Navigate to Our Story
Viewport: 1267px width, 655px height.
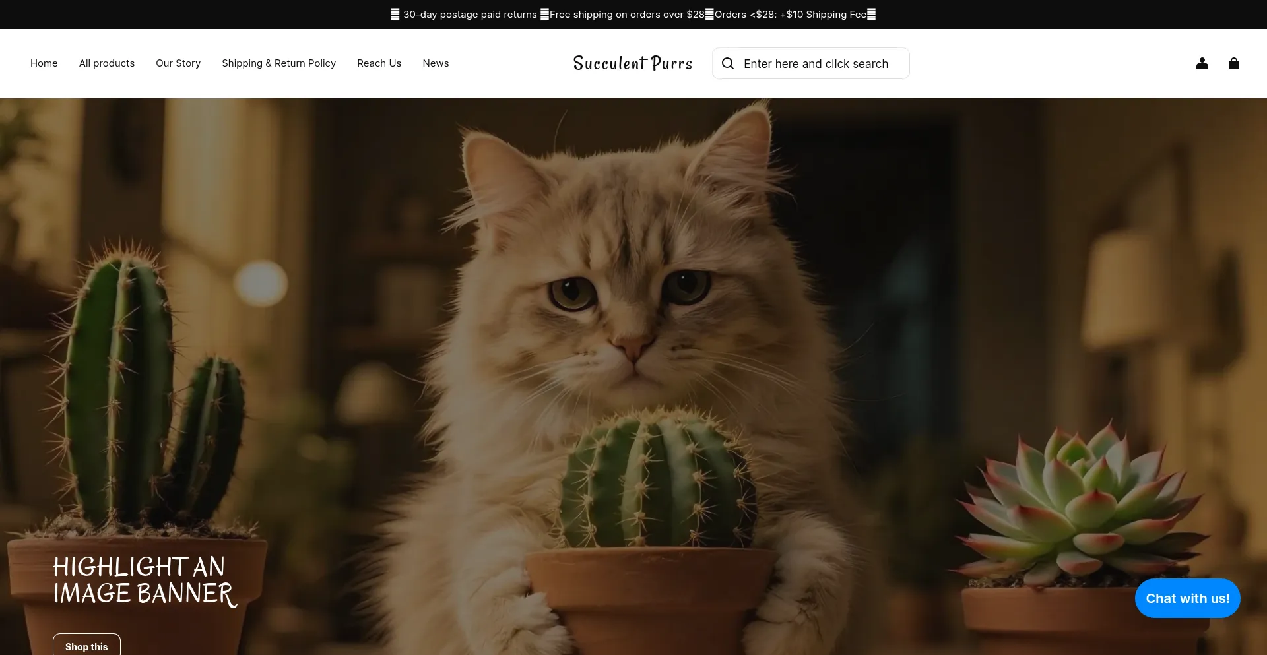tap(178, 63)
